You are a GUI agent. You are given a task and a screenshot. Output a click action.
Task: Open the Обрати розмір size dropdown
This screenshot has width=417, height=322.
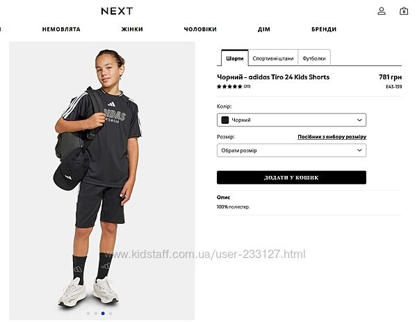coord(291,150)
